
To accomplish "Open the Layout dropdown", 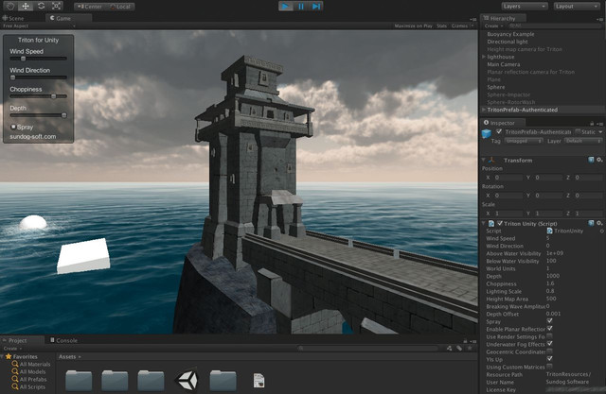I will click(577, 7).
